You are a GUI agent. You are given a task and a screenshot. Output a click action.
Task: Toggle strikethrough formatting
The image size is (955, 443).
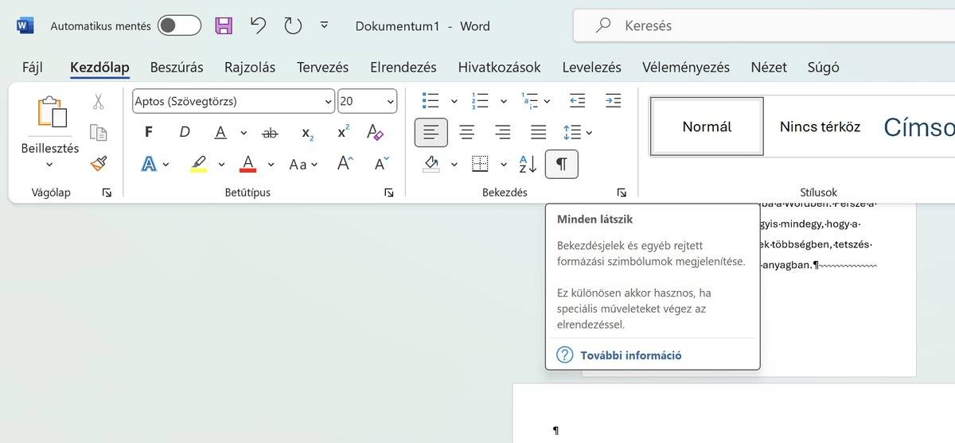pos(271,133)
